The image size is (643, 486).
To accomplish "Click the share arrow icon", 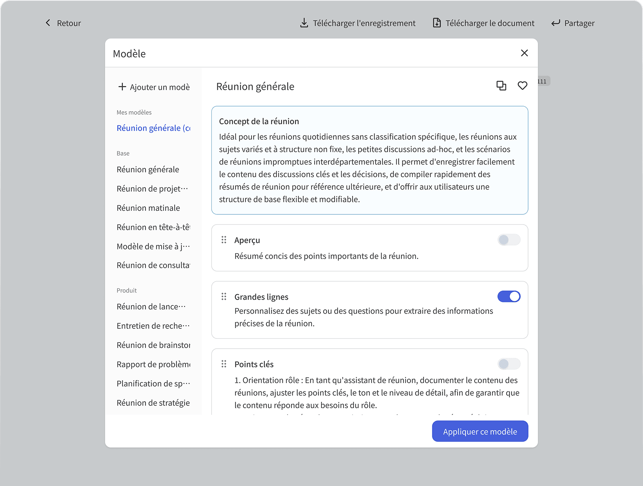I will click(555, 23).
